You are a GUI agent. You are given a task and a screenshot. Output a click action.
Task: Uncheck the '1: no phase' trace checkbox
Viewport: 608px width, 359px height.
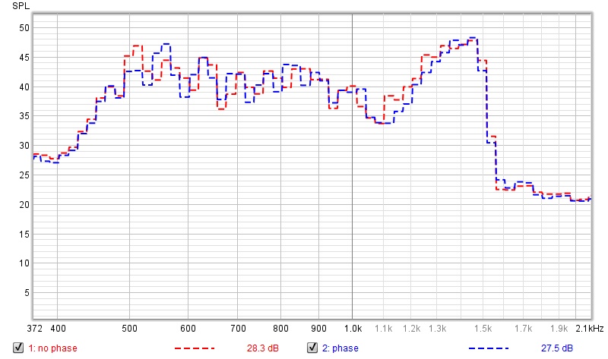18,348
